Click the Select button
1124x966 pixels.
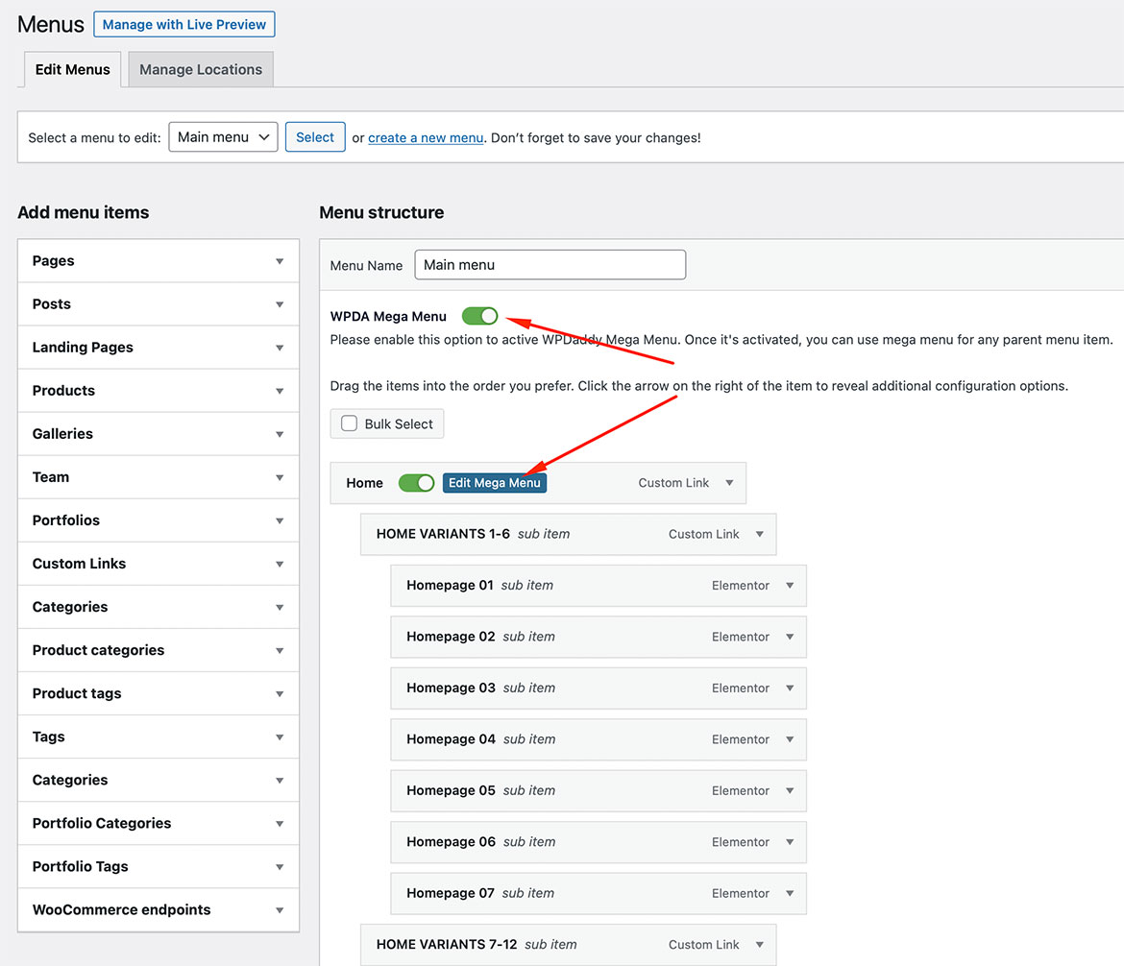[x=315, y=137]
